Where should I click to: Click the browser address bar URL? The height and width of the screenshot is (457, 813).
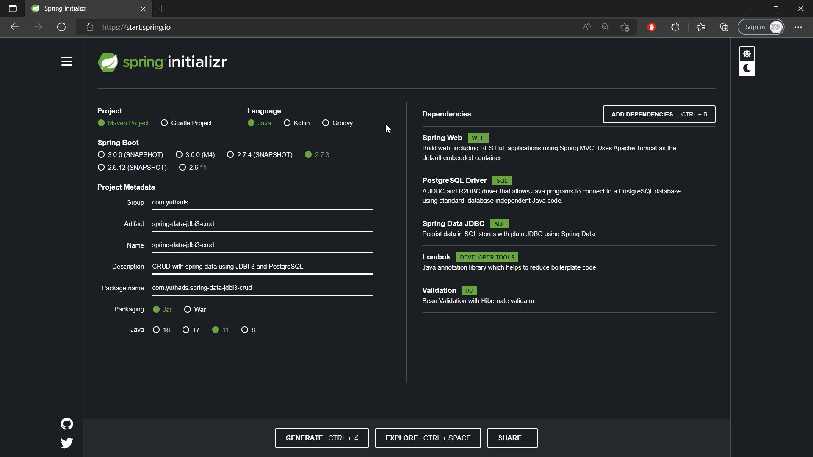136,27
